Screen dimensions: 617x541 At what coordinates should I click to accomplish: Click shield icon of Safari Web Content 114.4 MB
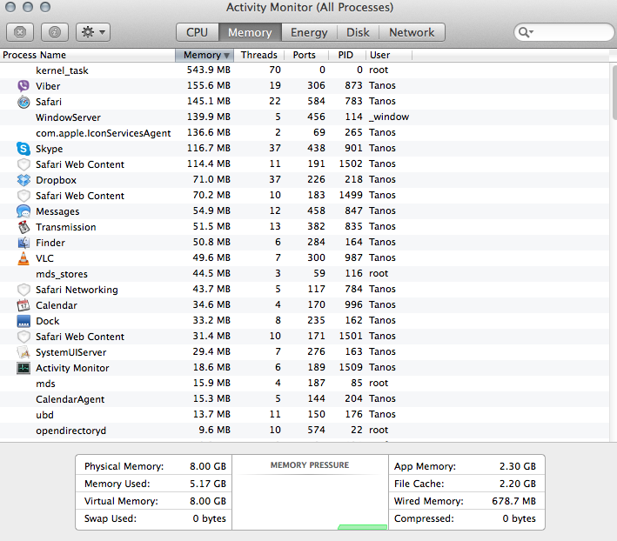[x=23, y=164]
